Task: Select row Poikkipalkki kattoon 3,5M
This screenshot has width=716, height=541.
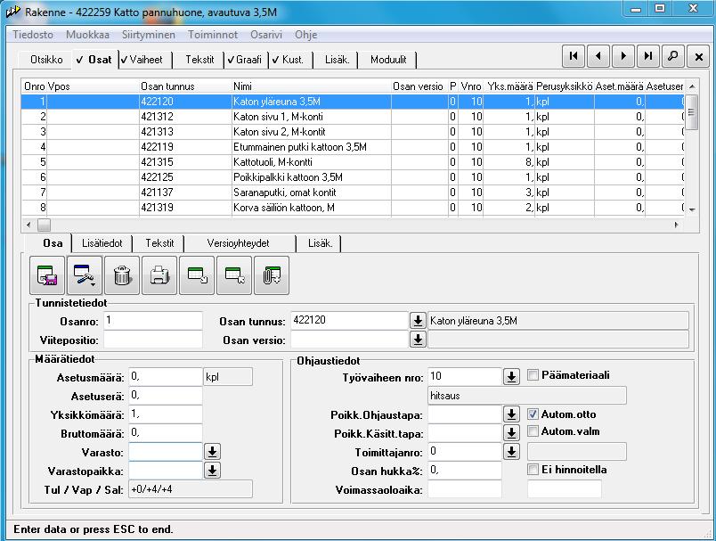Action: pos(353,176)
